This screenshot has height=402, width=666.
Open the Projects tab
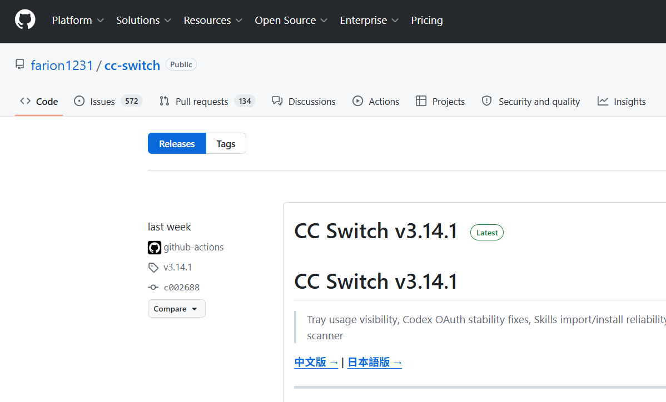440,102
